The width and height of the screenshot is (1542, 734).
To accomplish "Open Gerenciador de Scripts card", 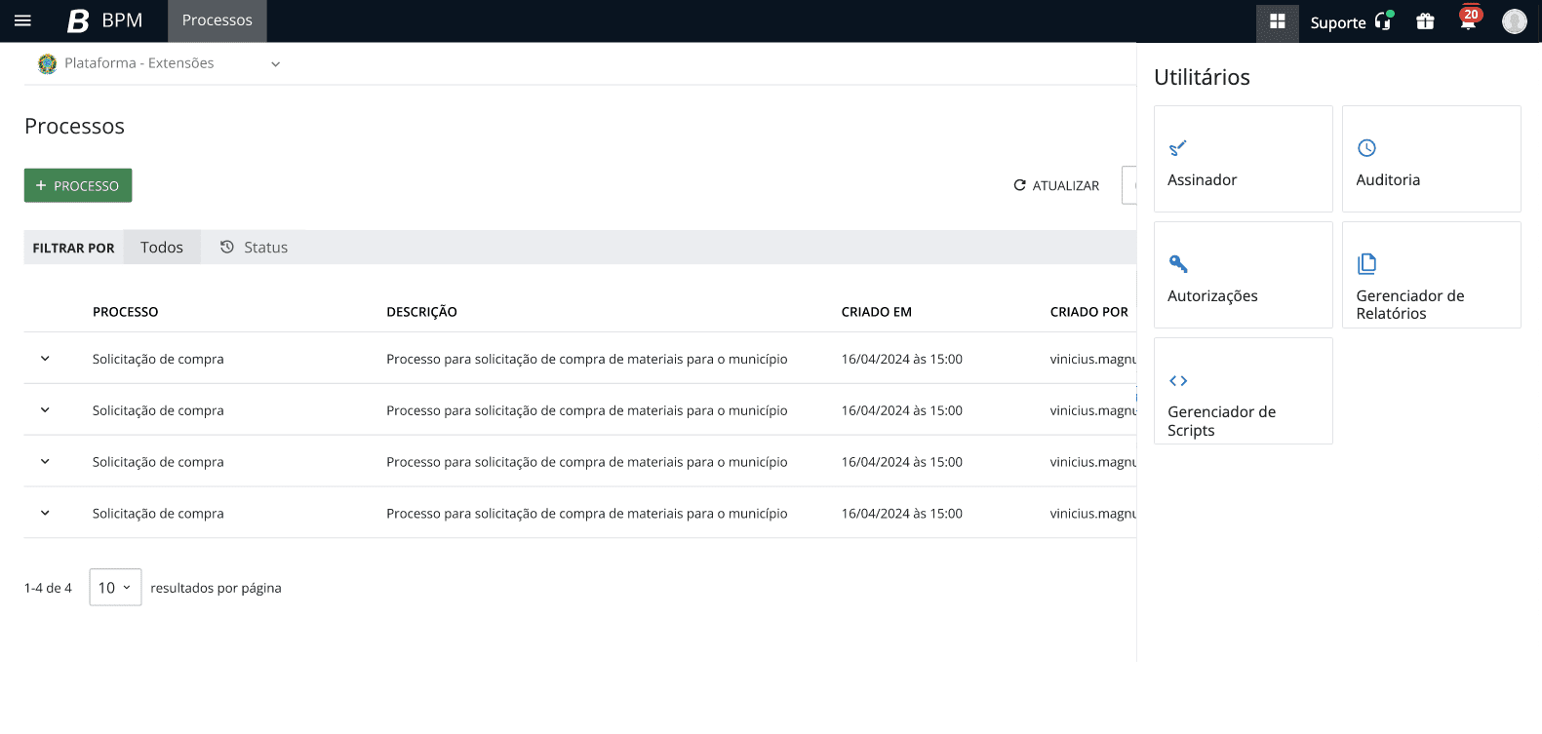I will coord(1243,391).
